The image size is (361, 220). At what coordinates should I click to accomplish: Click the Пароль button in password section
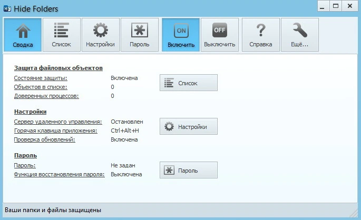pyautogui.click(x=189, y=170)
